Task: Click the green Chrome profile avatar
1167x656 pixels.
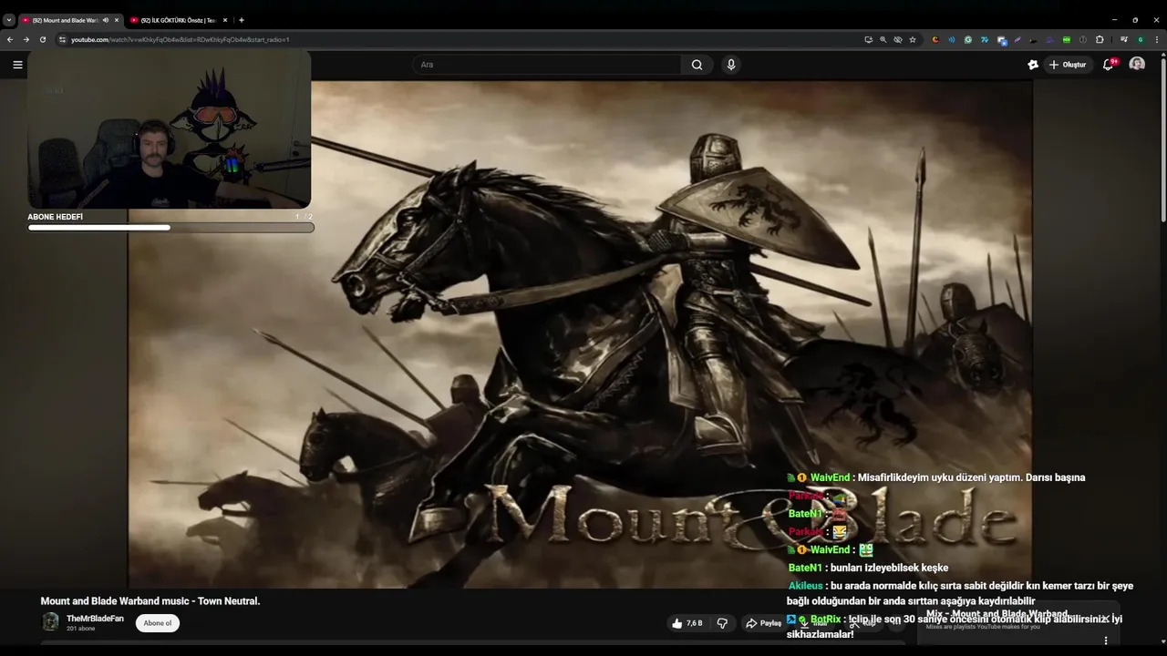Action: pos(1141,39)
